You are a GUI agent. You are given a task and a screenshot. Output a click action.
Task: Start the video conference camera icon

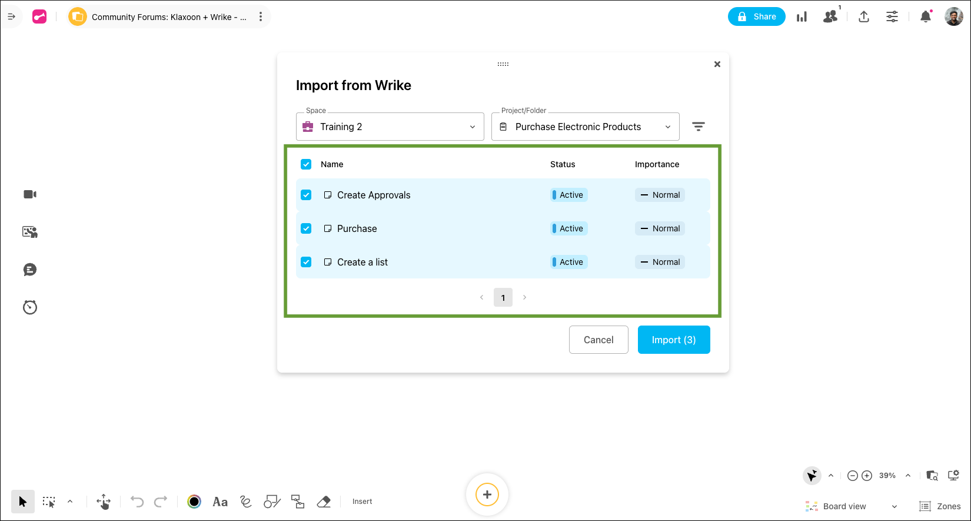[x=30, y=194]
